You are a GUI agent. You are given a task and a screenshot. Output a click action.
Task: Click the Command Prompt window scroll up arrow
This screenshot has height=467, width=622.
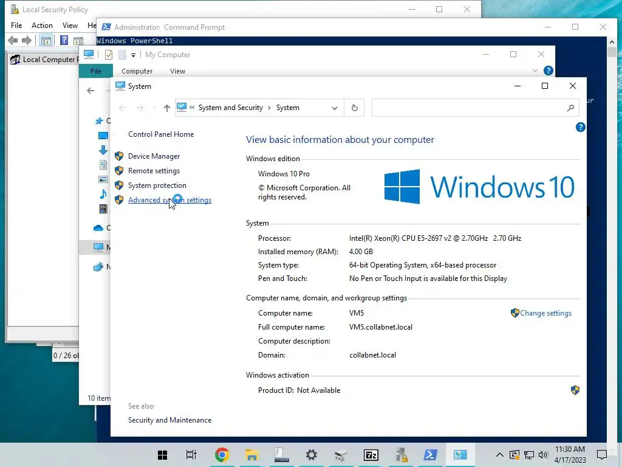[611, 42]
